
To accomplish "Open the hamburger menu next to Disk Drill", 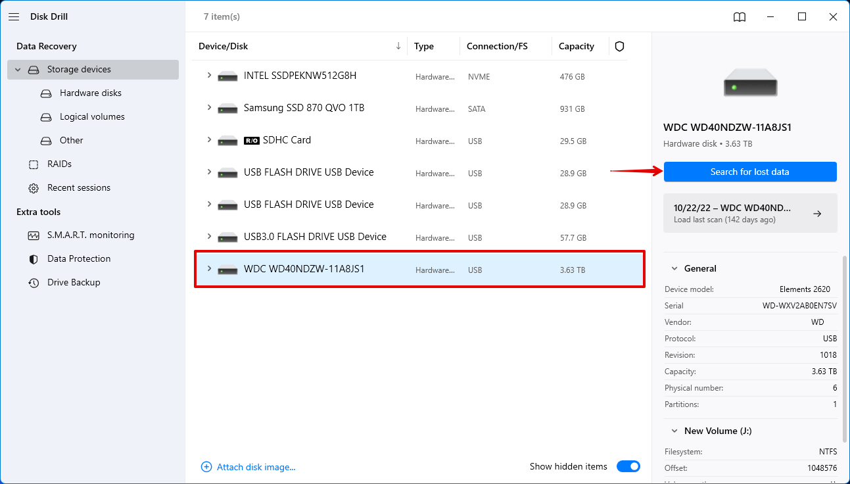I will (x=14, y=16).
